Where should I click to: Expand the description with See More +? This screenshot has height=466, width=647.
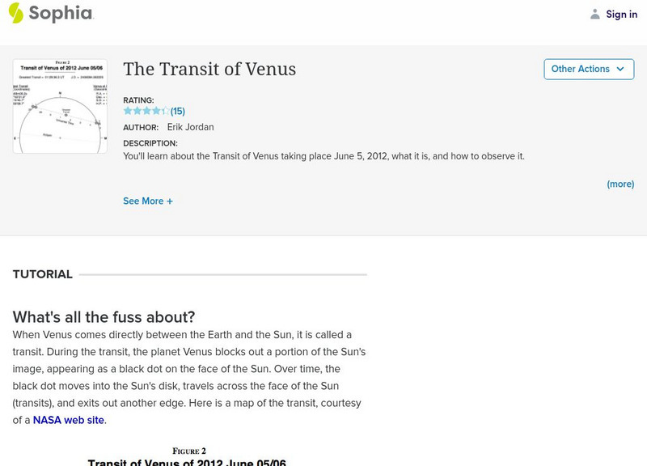click(x=148, y=201)
